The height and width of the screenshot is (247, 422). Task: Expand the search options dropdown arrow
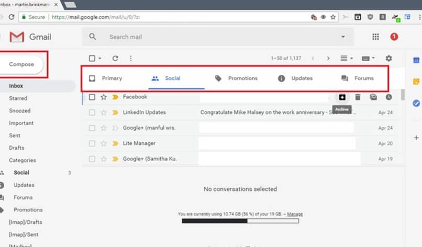point(343,37)
